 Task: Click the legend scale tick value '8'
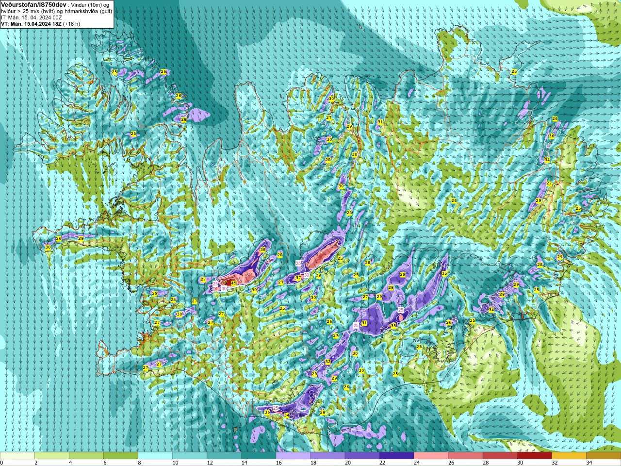(139, 463)
